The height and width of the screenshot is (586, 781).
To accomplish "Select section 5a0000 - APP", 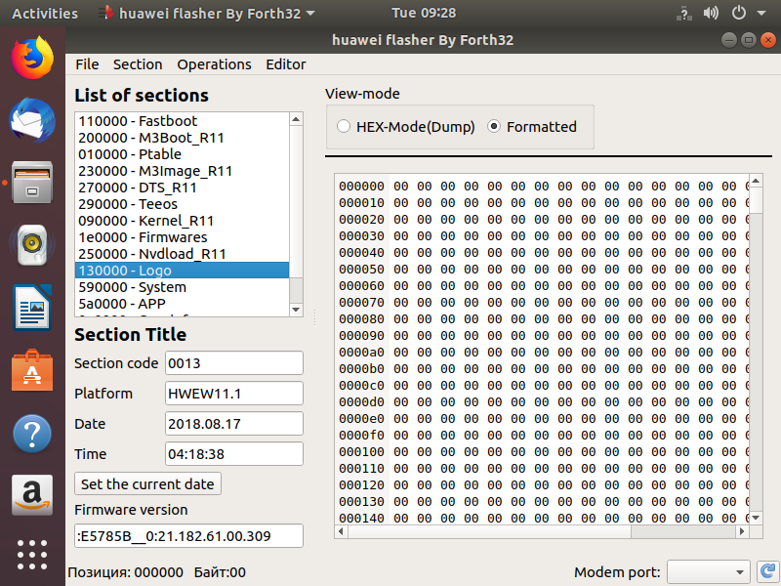I will pyautogui.click(x=182, y=304).
